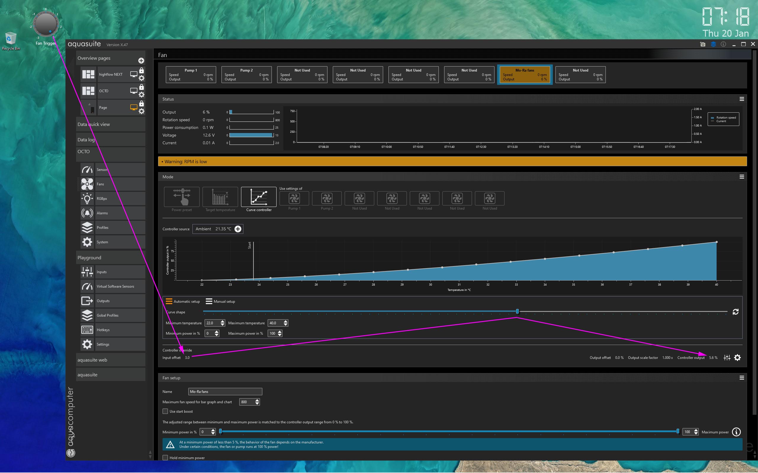Select the Curve controller mode
Viewport: 758px width, 473px height.
[258, 197]
